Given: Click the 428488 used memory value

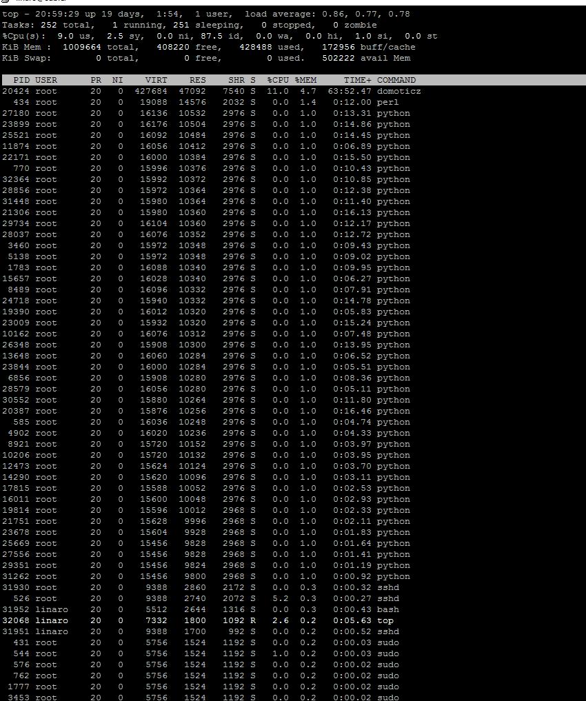Looking at the screenshot, I should pyautogui.click(x=256, y=47).
